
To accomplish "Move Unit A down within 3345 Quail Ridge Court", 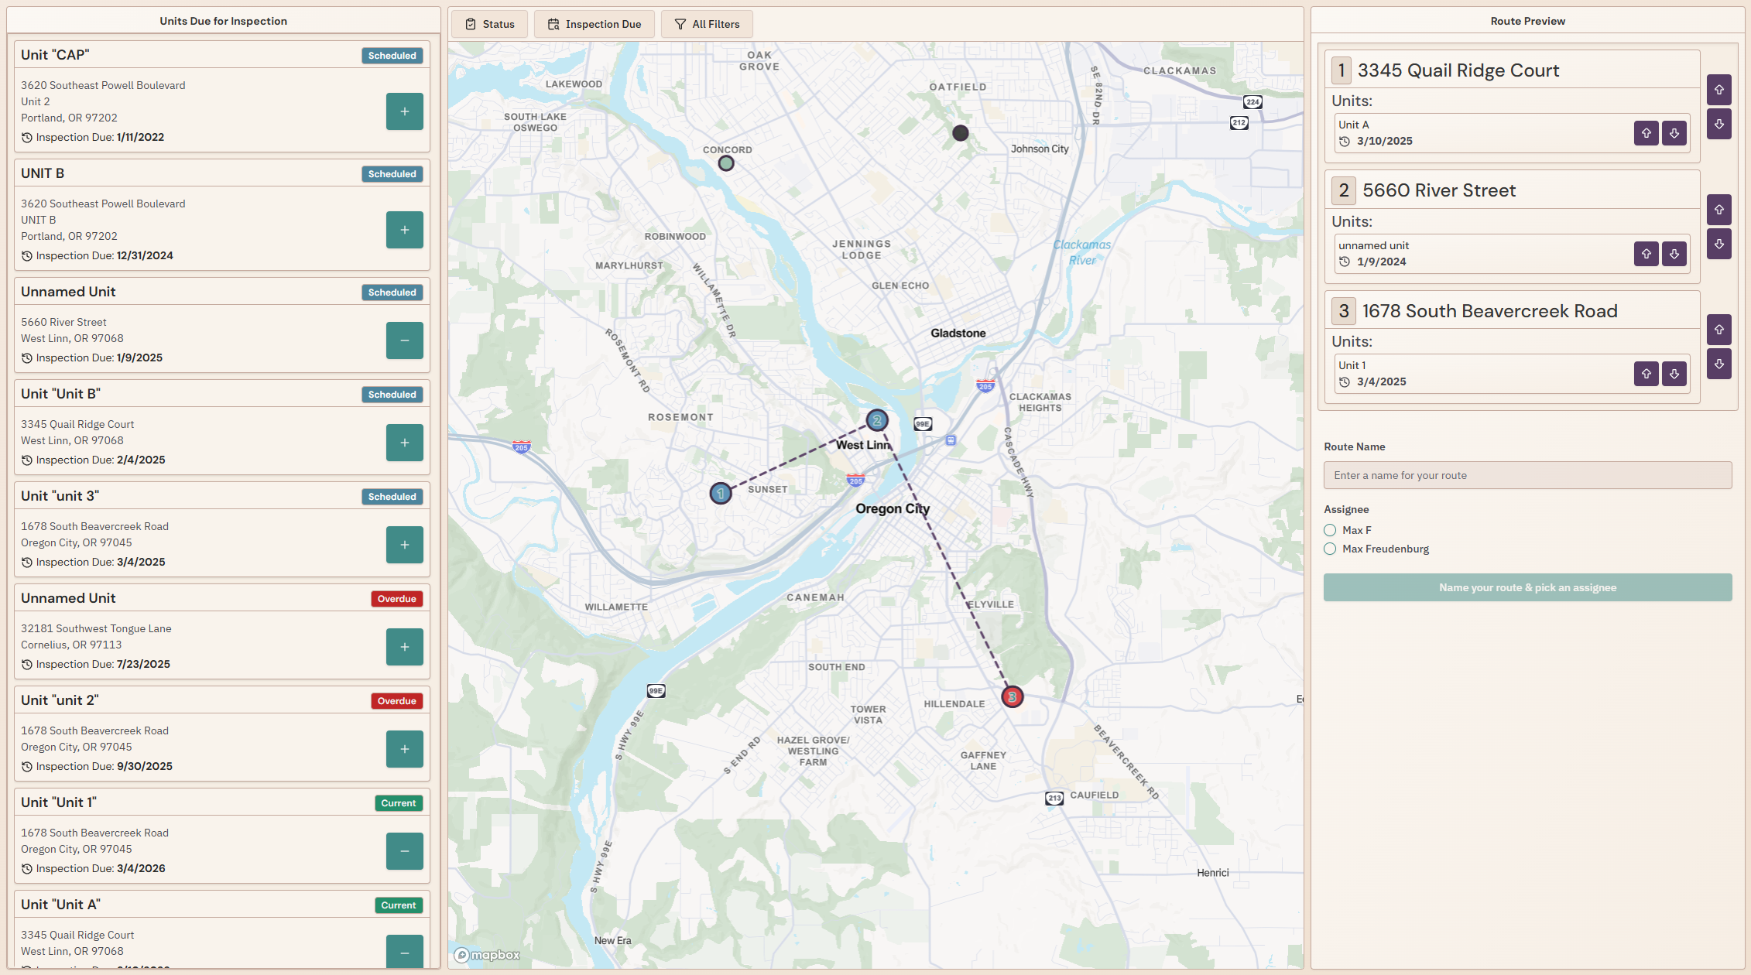I will click(1674, 132).
